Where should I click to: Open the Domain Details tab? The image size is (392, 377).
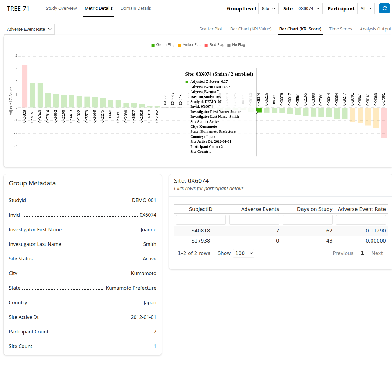(x=136, y=8)
